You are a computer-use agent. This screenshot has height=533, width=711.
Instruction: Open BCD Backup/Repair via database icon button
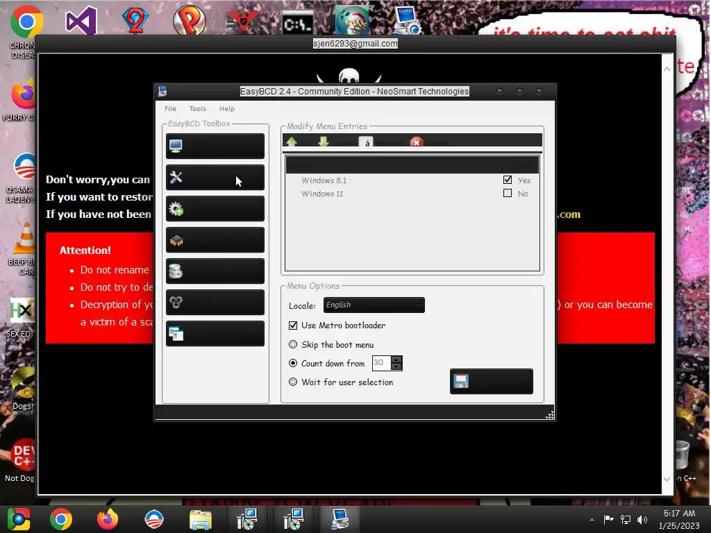215,271
